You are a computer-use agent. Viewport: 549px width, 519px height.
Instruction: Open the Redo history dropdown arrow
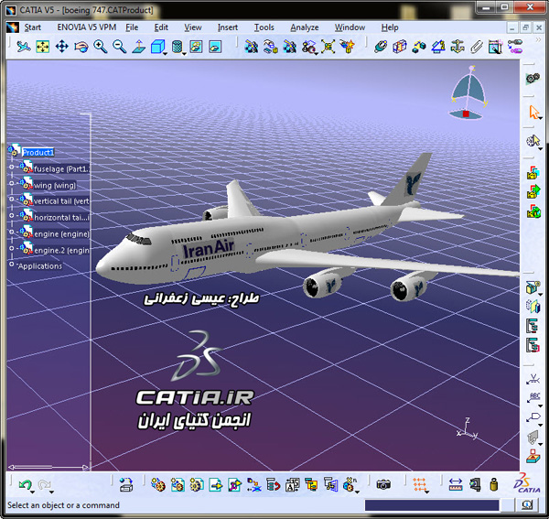(x=52, y=492)
